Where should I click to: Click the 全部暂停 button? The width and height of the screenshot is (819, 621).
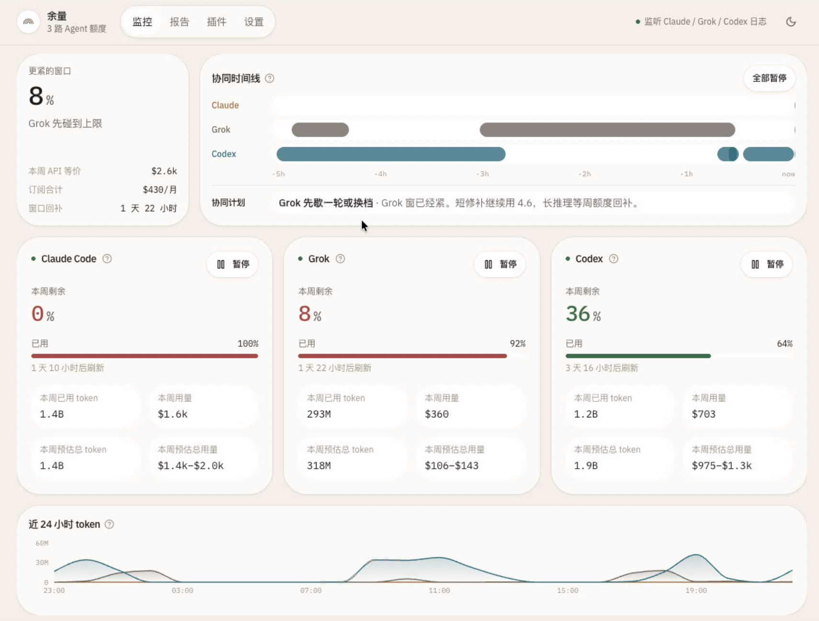coord(769,78)
